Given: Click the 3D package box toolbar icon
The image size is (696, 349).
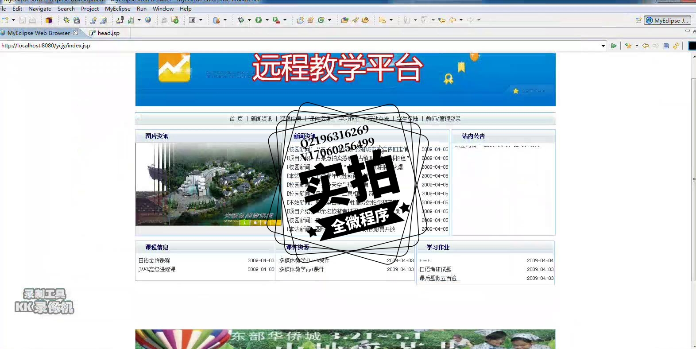Looking at the screenshot, I should click(49, 20).
